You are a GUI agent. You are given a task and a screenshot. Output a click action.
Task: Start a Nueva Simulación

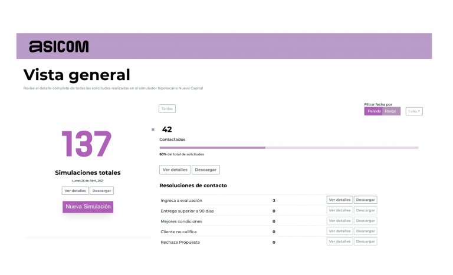[x=87, y=207]
